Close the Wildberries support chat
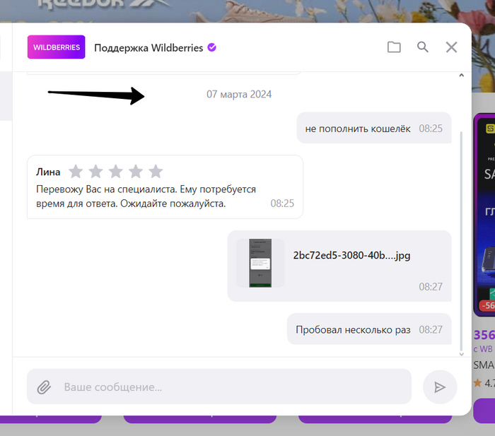 click(451, 47)
